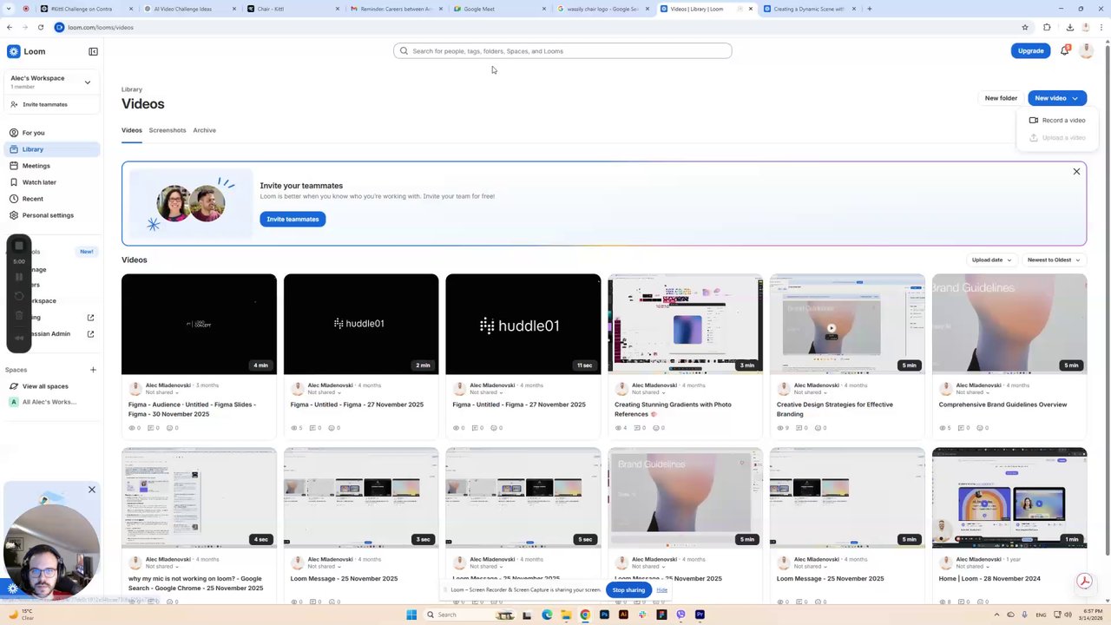The width and height of the screenshot is (1111, 625).
Task: Bookmark this page with the star icon
Action: [1025, 27]
